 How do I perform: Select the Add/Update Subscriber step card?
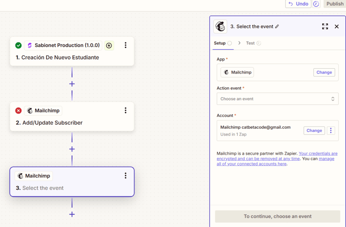pos(72,116)
